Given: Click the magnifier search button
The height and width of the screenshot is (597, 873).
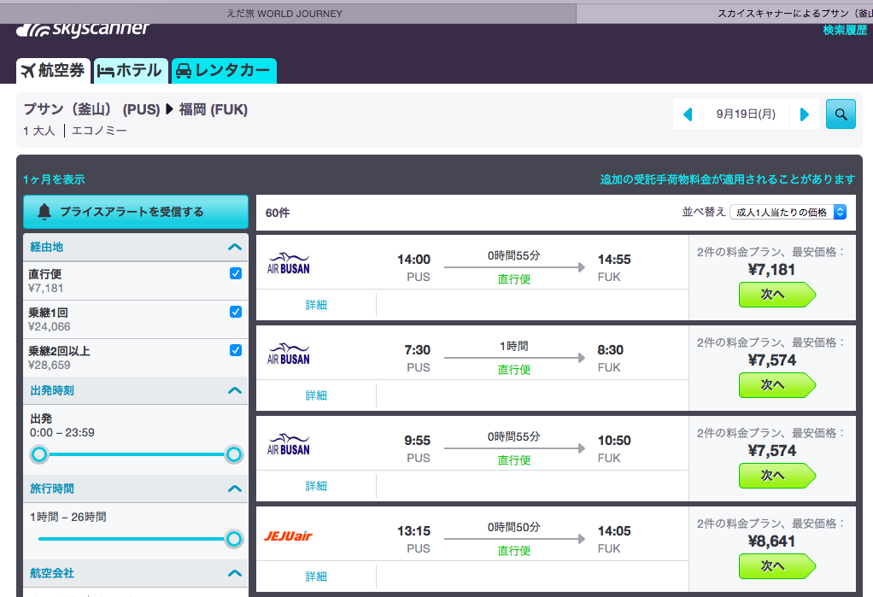Looking at the screenshot, I should click(841, 114).
